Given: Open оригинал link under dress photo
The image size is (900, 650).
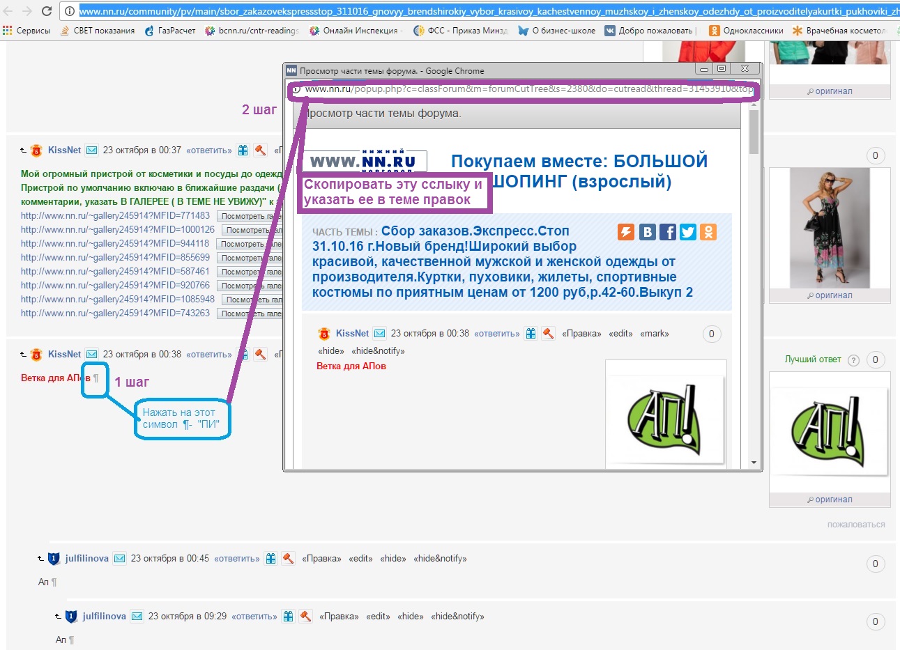Looking at the screenshot, I should (830, 295).
